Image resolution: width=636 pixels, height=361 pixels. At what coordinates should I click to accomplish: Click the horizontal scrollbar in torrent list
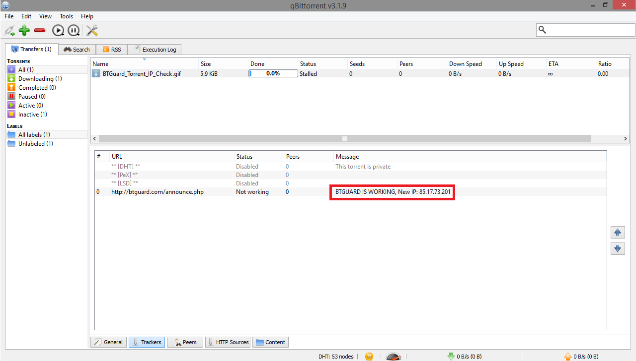point(344,139)
